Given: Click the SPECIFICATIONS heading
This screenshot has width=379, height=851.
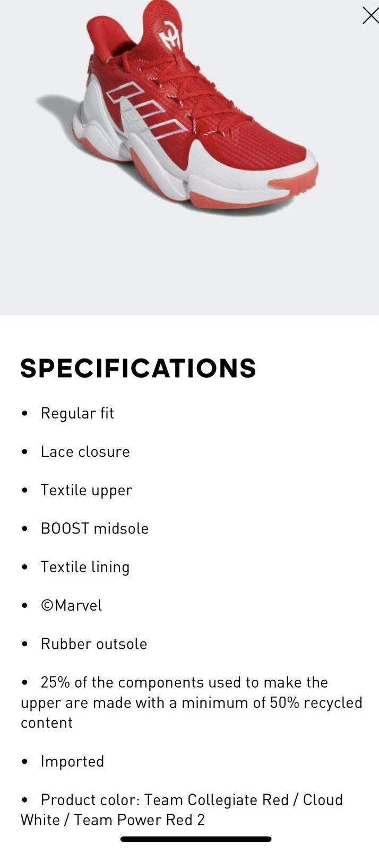Looking at the screenshot, I should coord(138,368).
